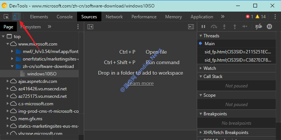Expand the mem.gfx.ms domain
281x140 pixels.
pyautogui.click(x=7, y=119)
